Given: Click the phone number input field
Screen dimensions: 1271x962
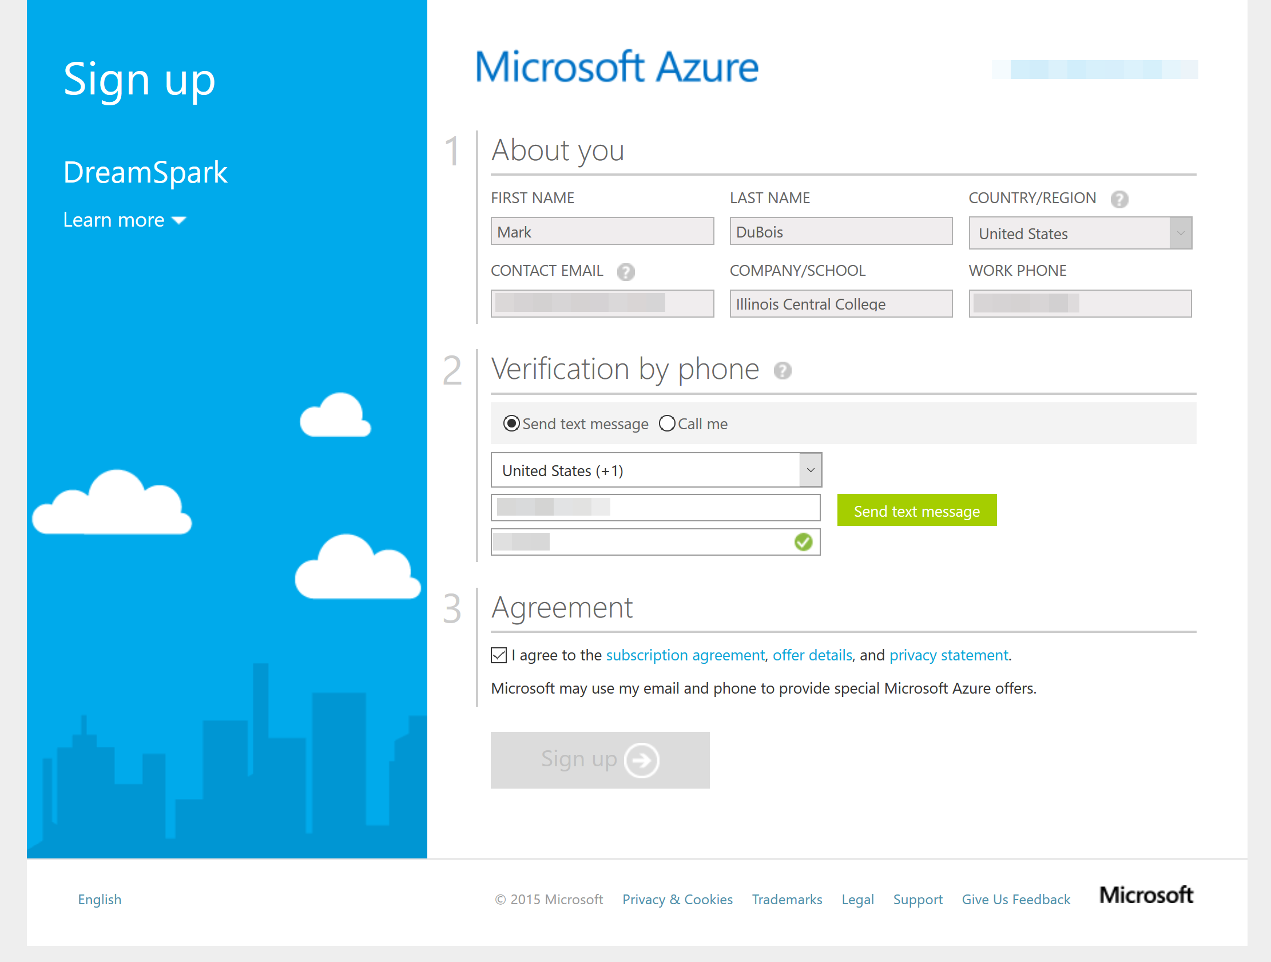Looking at the screenshot, I should coord(656,507).
